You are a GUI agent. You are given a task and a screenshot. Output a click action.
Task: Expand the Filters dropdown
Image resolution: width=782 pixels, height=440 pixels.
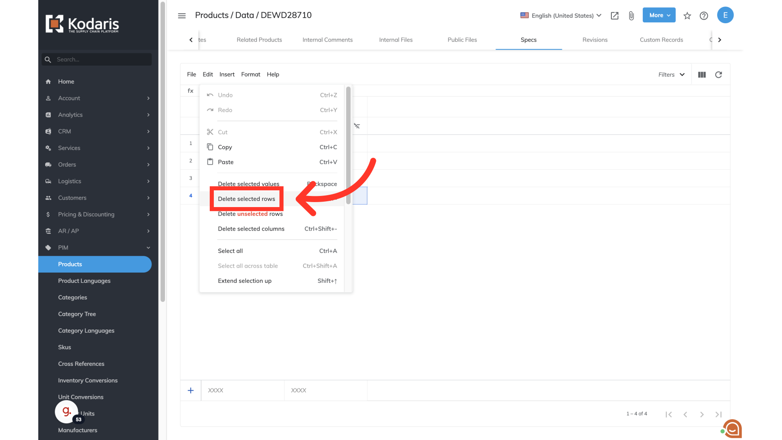(671, 75)
